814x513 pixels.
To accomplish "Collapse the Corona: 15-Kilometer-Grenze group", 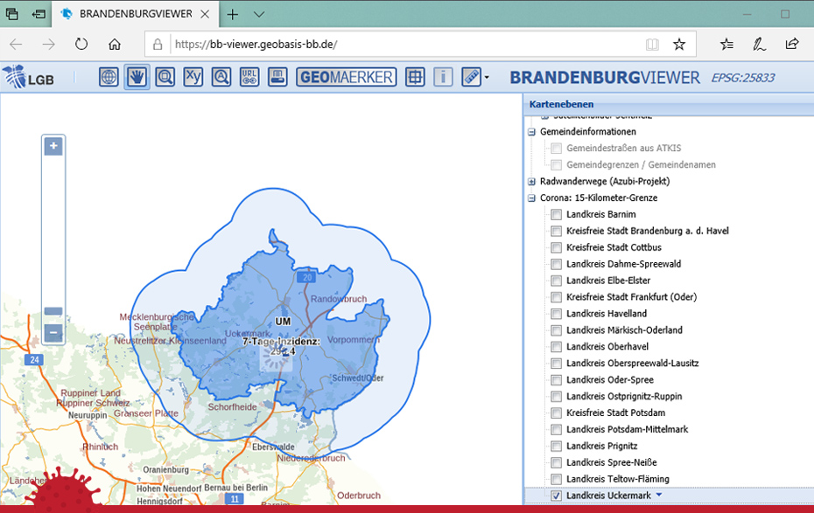I will coord(531,198).
